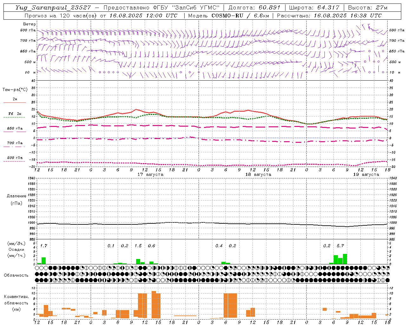This screenshot has height=325, width=406.
Task: Click the 'Облачность' cloudiness row label
Action: coord(16,275)
